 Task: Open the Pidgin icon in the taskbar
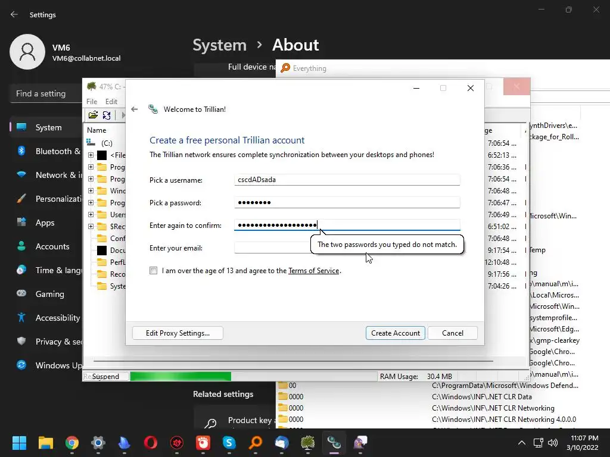(360, 443)
